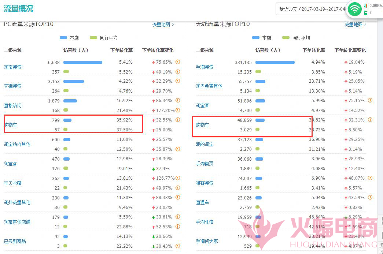The height and width of the screenshot is (254, 383).
Task: Open the 天猫搜索 source link
Action: coord(13,86)
